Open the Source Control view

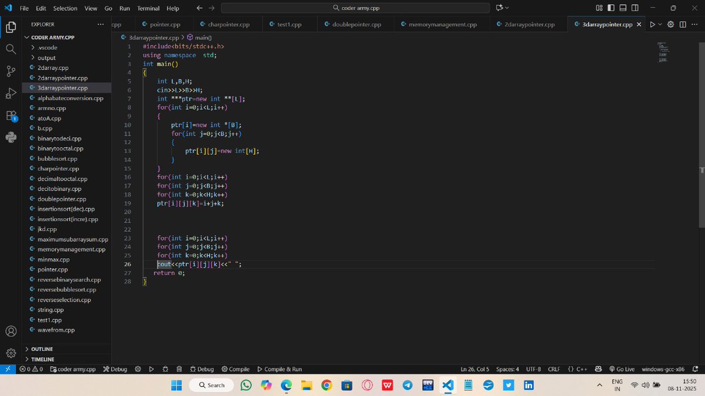click(11, 72)
